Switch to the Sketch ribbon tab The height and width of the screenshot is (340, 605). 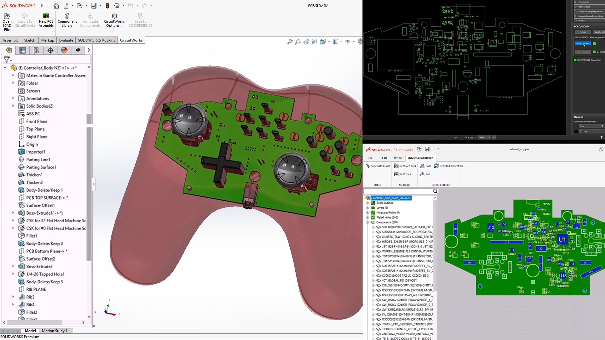[x=30, y=40]
